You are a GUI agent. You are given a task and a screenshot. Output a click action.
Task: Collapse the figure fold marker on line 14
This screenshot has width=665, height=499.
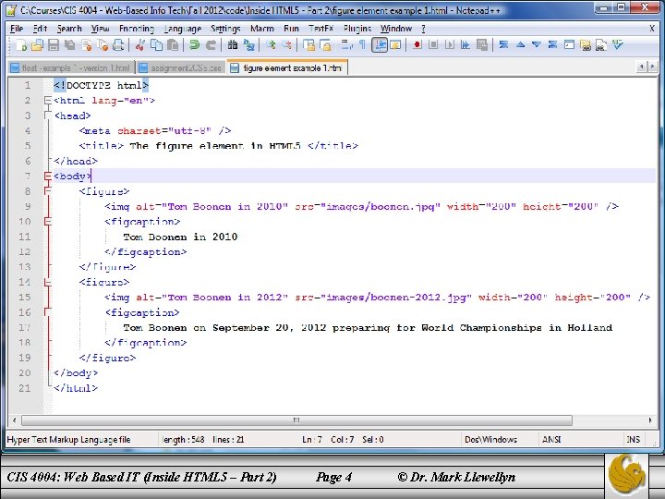47,282
